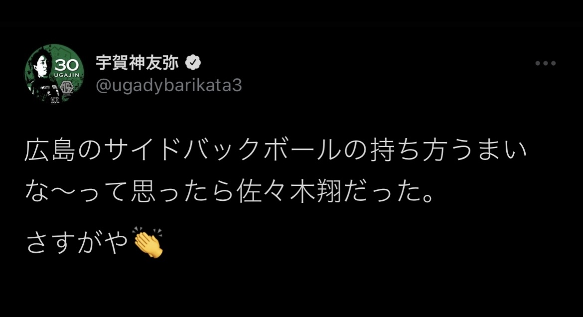
Task: Click the tweet line starting with 広島のサイドバック
Action: point(276,150)
